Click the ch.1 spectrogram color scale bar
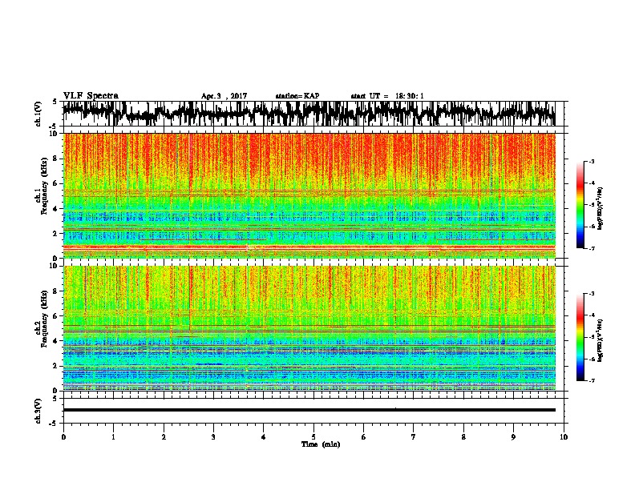The image size is (635, 490). 580,205
